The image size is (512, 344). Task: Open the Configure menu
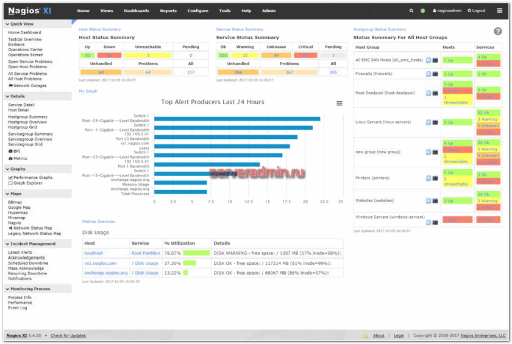(198, 11)
